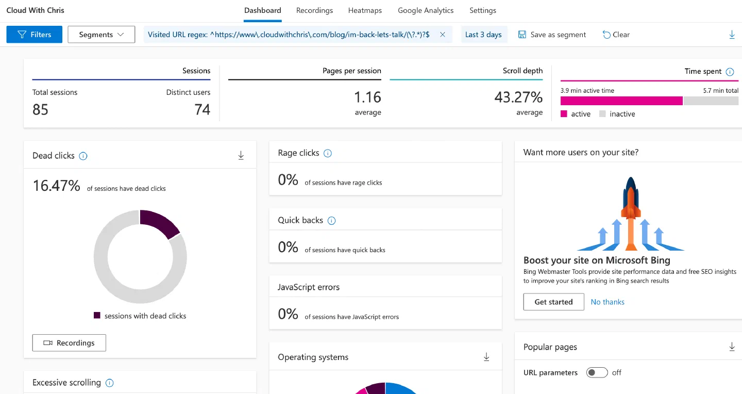Click the Total sessions value 85
742x394 pixels.
point(40,109)
